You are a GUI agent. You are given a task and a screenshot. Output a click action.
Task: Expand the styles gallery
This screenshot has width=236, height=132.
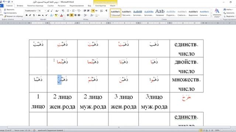click(x=211, y=16)
